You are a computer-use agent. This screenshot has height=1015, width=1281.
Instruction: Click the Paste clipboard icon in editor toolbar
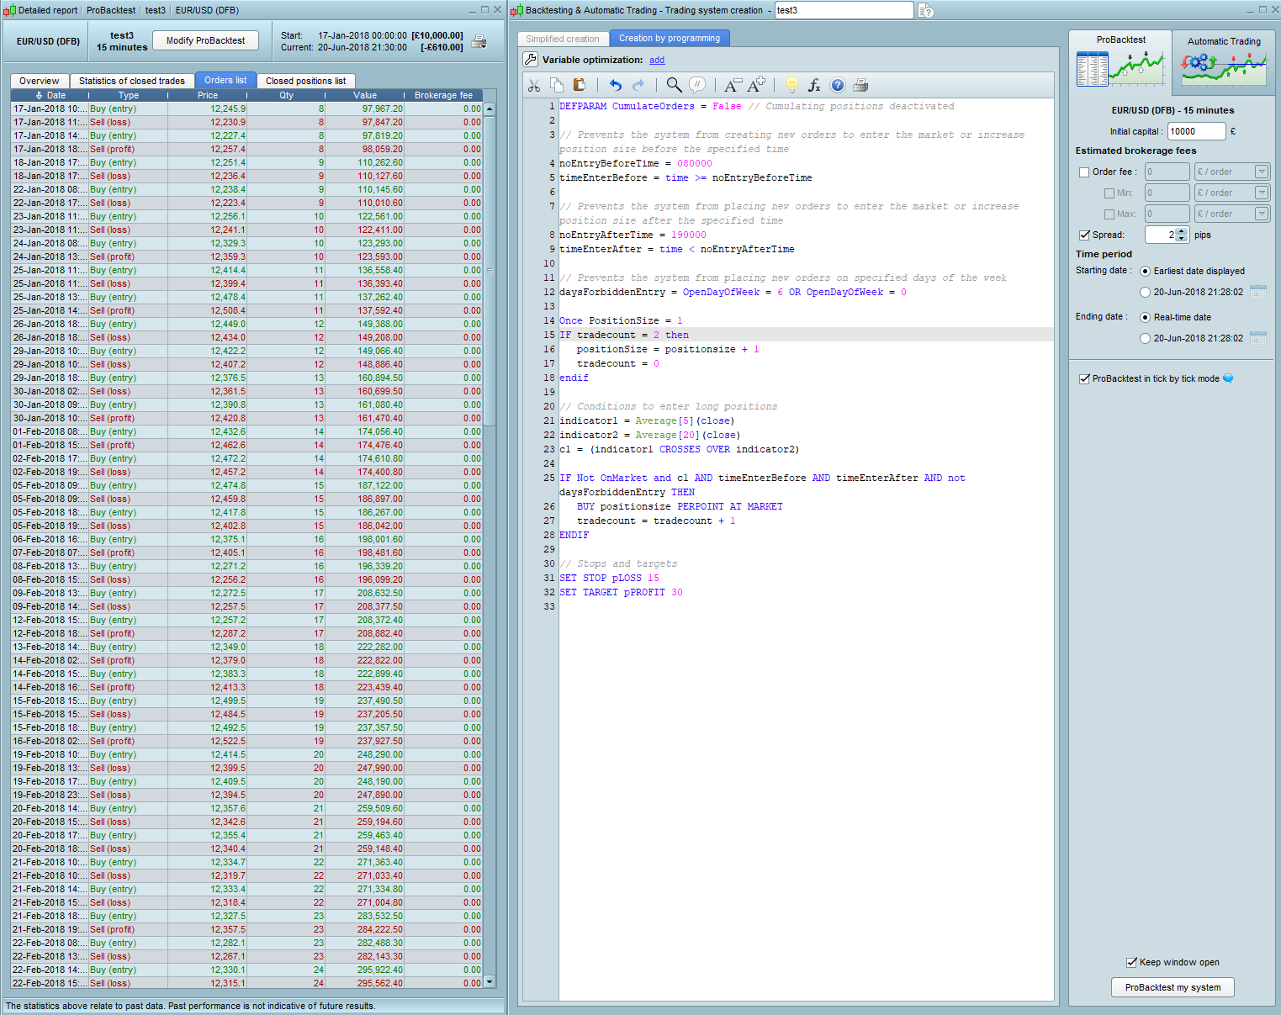(x=580, y=85)
